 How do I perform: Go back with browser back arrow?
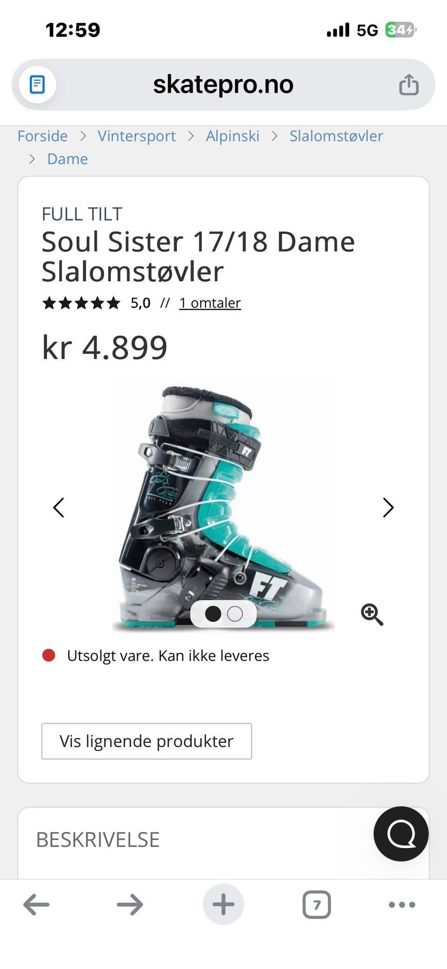click(36, 904)
